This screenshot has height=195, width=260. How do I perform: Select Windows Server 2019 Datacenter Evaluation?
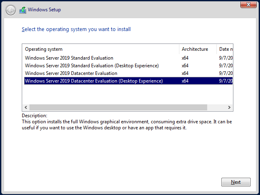128,73
